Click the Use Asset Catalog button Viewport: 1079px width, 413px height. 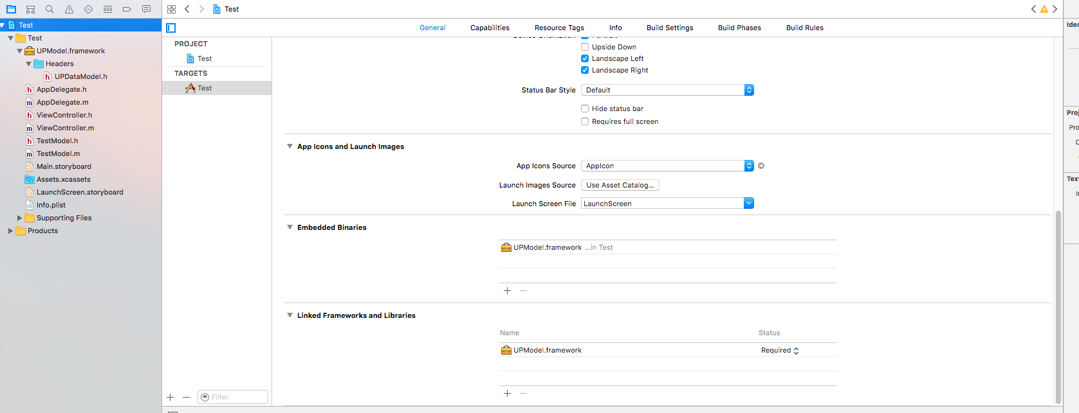[620, 185]
